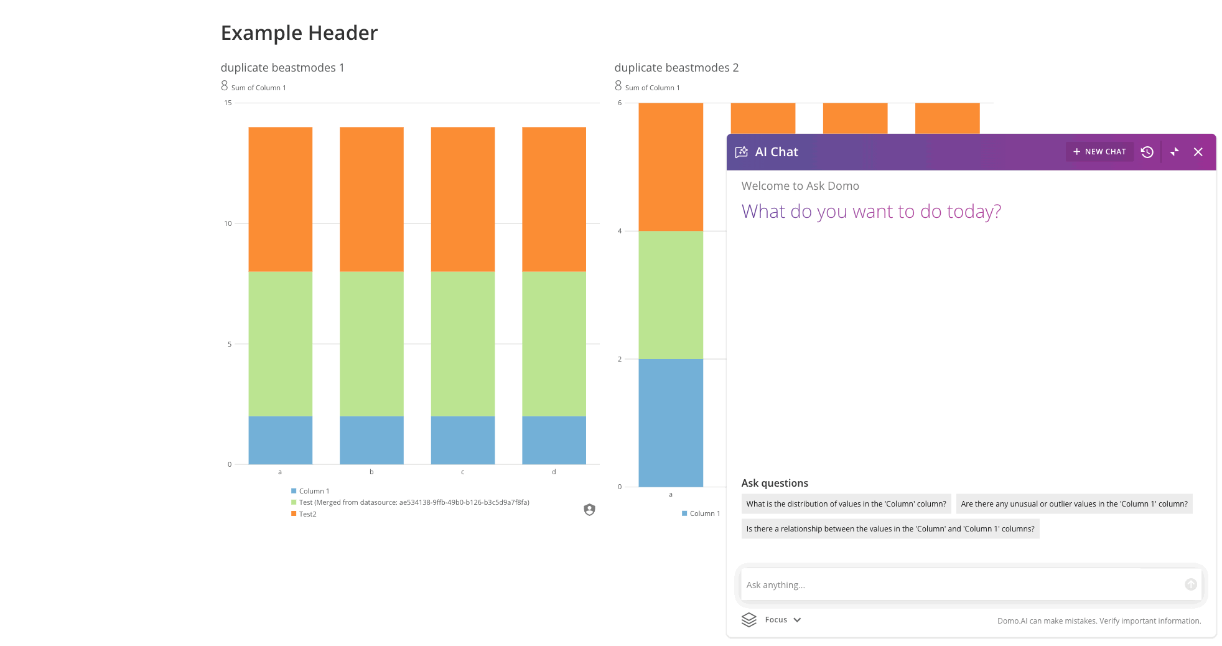Click the Focus layers icon
Viewport: 1222px width, 646px height.
pyautogui.click(x=749, y=620)
